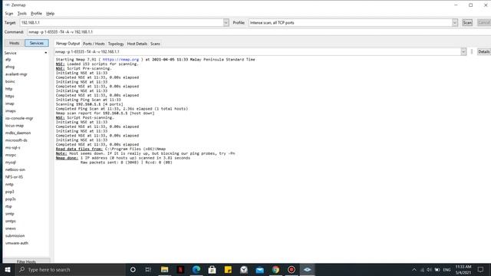Select the vmware-auth service
This screenshot has width=491, height=276.
click(x=17, y=243)
